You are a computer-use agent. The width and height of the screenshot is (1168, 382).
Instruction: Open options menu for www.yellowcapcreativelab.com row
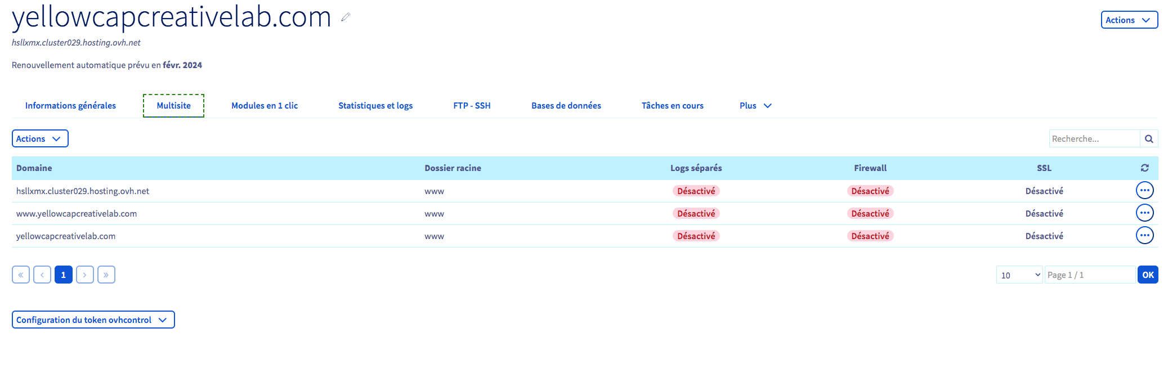(1144, 213)
